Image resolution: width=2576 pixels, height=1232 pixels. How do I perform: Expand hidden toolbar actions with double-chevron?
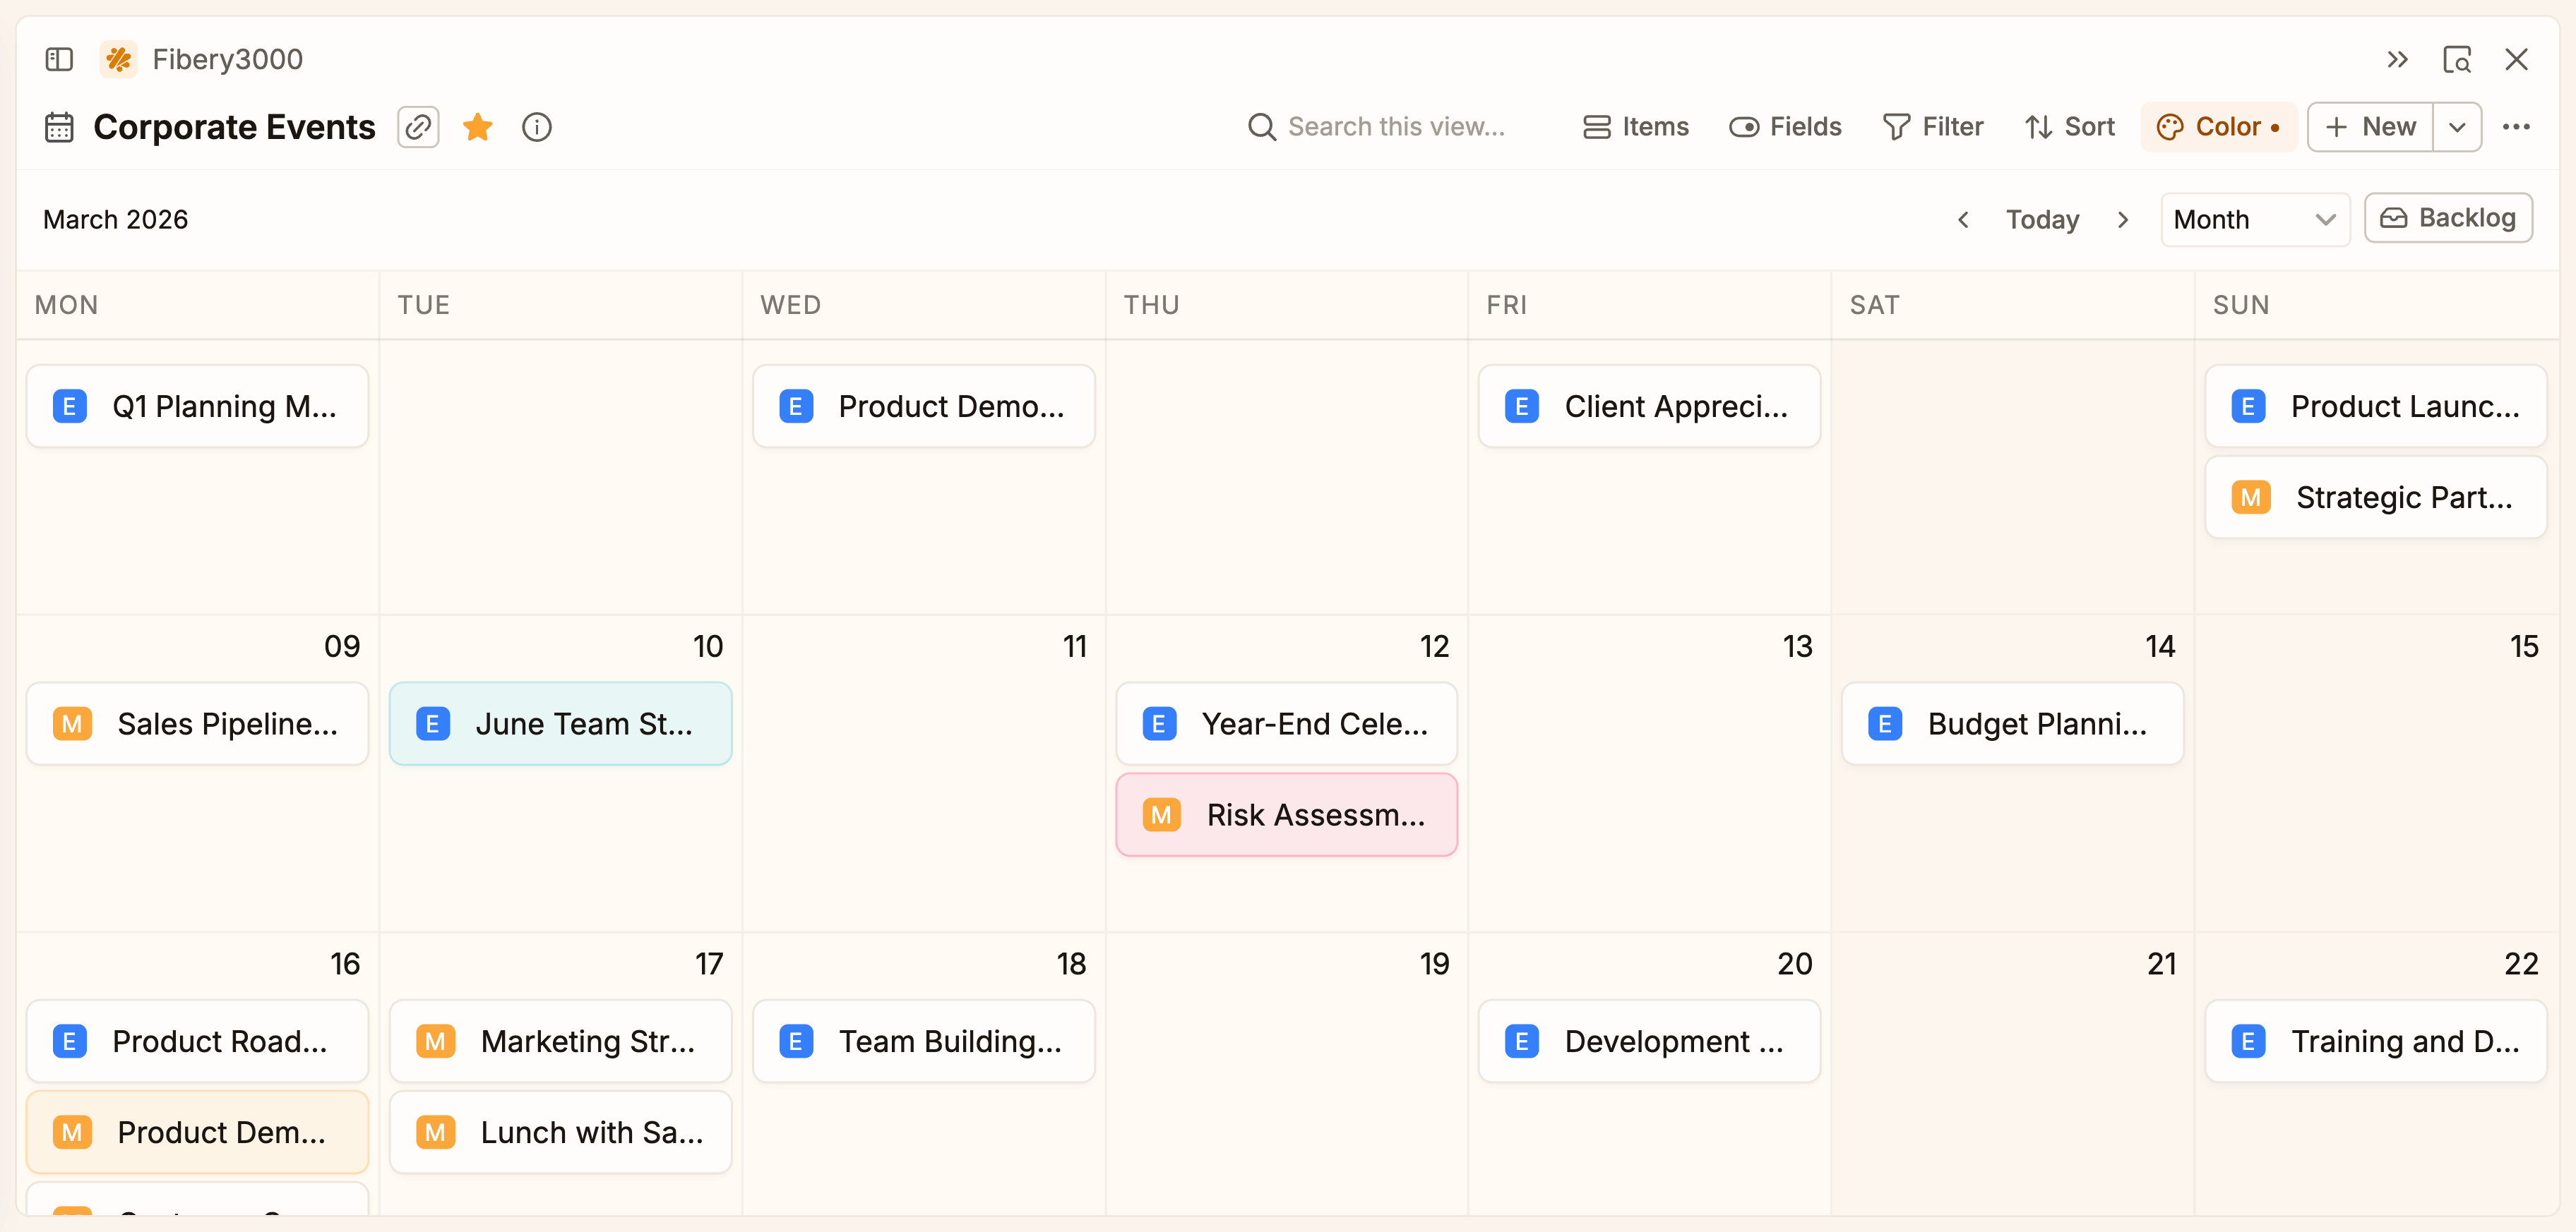coord(2397,59)
